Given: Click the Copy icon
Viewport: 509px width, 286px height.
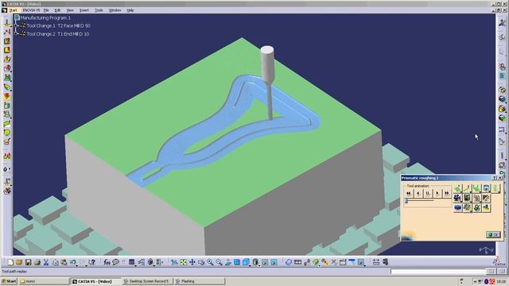Looking at the screenshot, I should (55, 262).
